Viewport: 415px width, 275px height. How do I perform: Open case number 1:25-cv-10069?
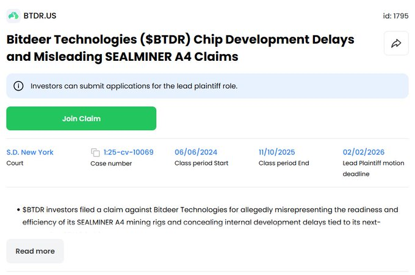(x=128, y=152)
